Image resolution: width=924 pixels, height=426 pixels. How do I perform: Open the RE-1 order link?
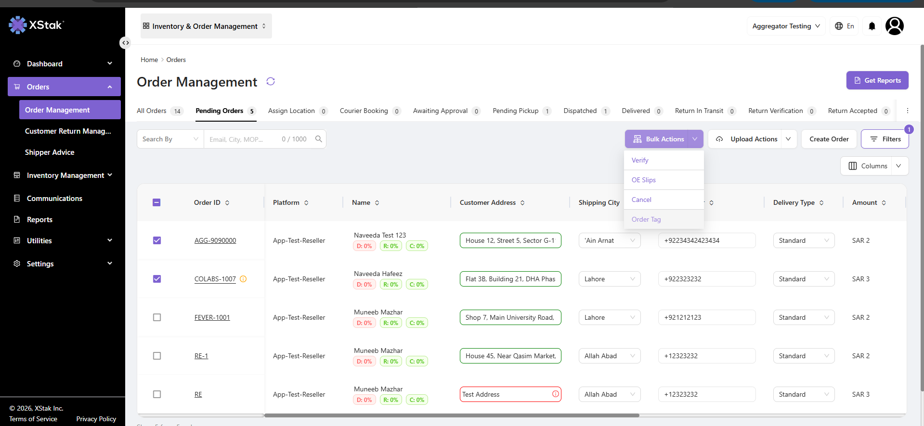(x=201, y=356)
